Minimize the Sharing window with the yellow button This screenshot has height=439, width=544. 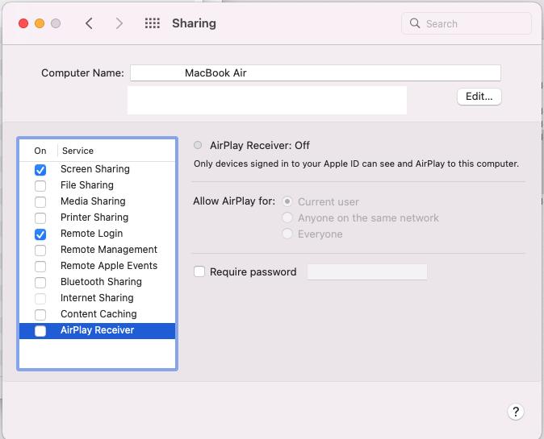[x=40, y=23]
